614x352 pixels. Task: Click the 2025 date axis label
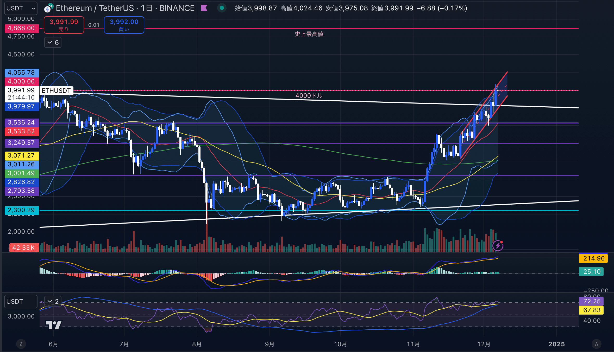557,344
